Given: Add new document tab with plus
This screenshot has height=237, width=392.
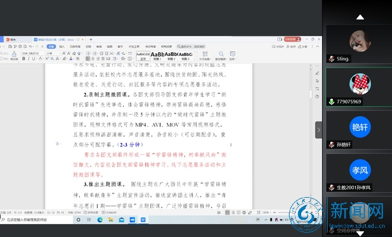Looking at the screenshot, I should (91, 39).
